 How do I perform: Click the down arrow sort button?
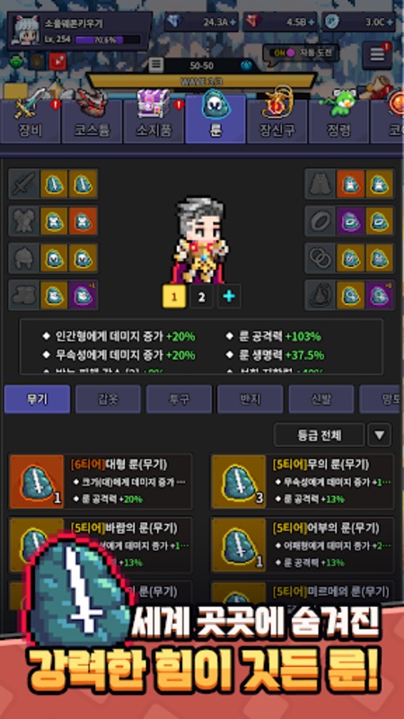pyautogui.click(x=380, y=435)
